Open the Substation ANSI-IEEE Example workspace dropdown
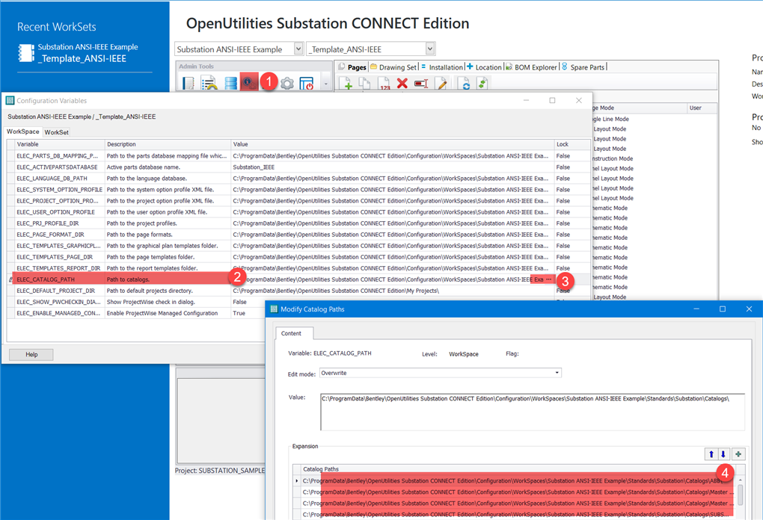This screenshot has height=520, width=763. coord(298,49)
